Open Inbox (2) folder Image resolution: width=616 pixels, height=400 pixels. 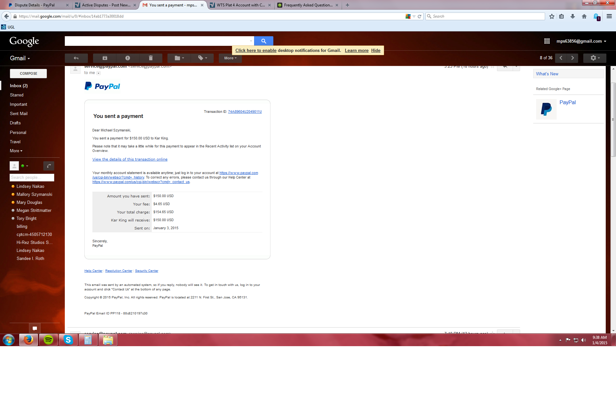tap(19, 86)
